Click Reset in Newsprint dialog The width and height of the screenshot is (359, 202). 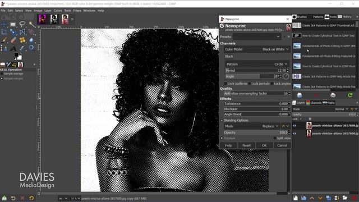coord(246,145)
